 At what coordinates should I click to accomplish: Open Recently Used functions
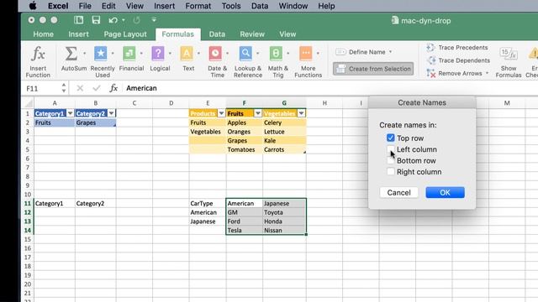pos(103,61)
